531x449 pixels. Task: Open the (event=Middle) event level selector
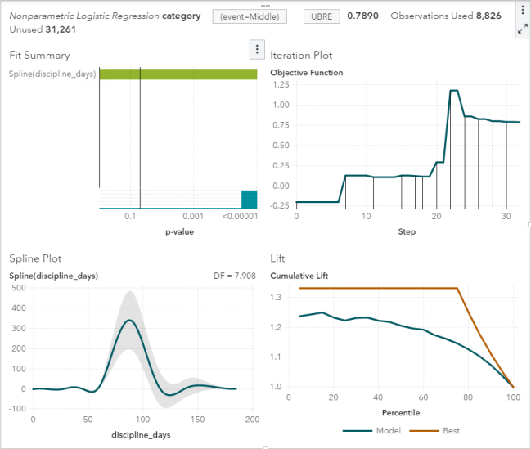pos(250,16)
